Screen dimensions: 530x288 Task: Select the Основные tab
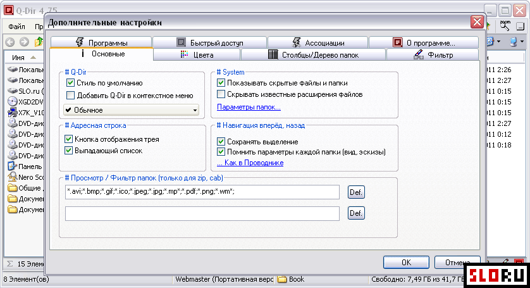(101, 54)
